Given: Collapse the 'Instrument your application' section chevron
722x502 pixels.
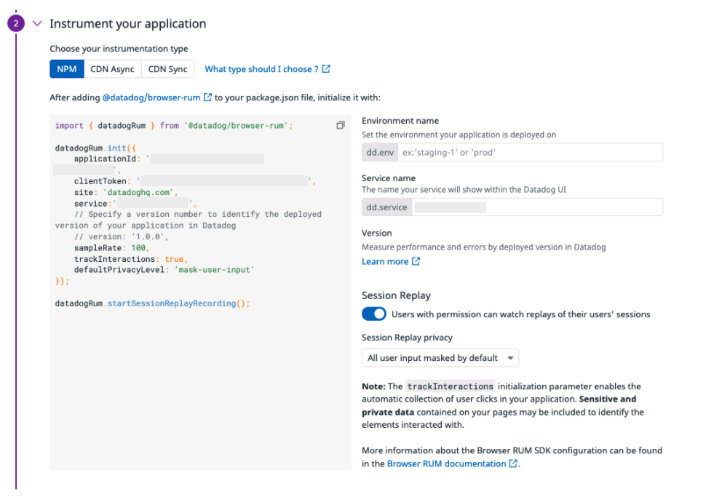Looking at the screenshot, I should (x=37, y=23).
